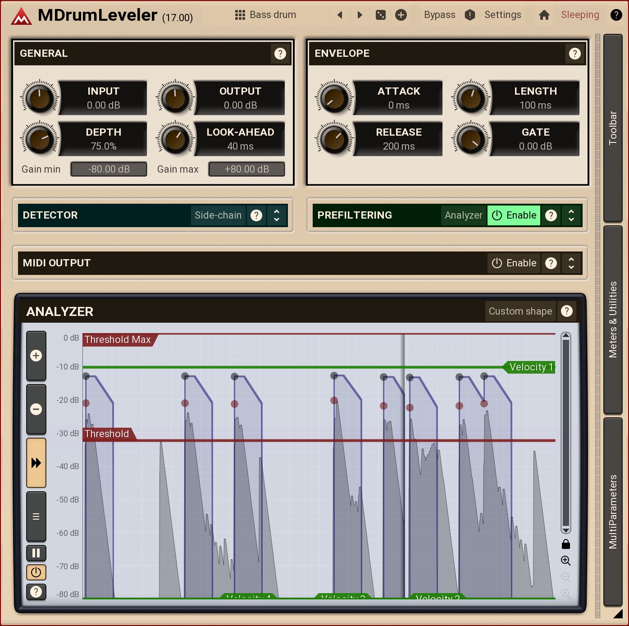This screenshot has height=626, width=629.
Task: Click the add preset plus icon
Action: coord(401,15)
